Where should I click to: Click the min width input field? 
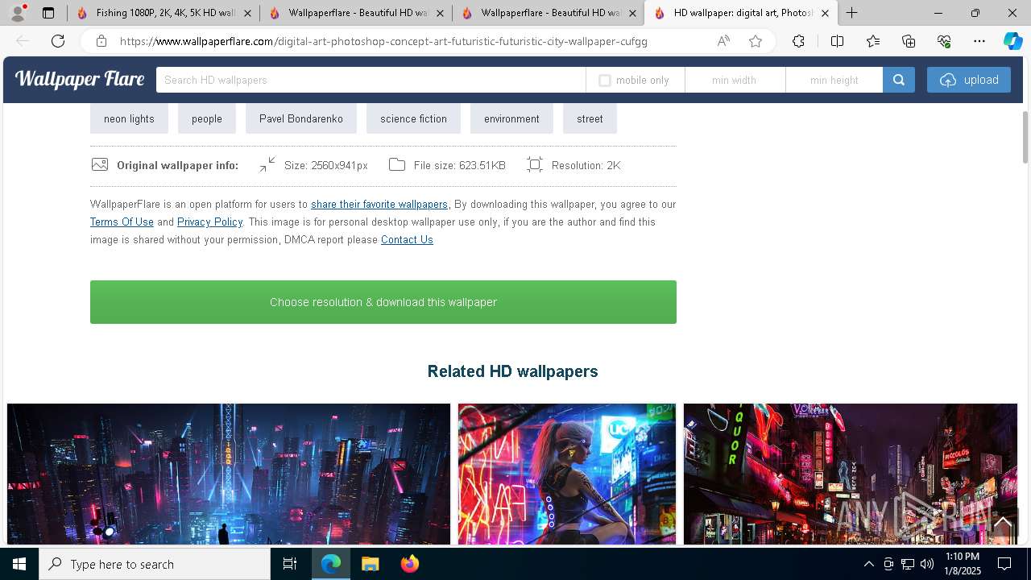[x=735, y=80]
